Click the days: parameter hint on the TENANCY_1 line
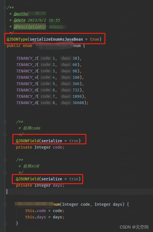 (x=66, y=58)
